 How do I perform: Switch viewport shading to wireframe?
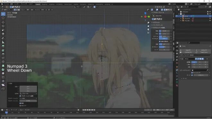(x=165, y=10)
